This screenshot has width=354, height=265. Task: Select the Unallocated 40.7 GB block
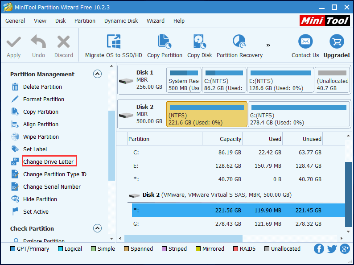pos(332,80)
